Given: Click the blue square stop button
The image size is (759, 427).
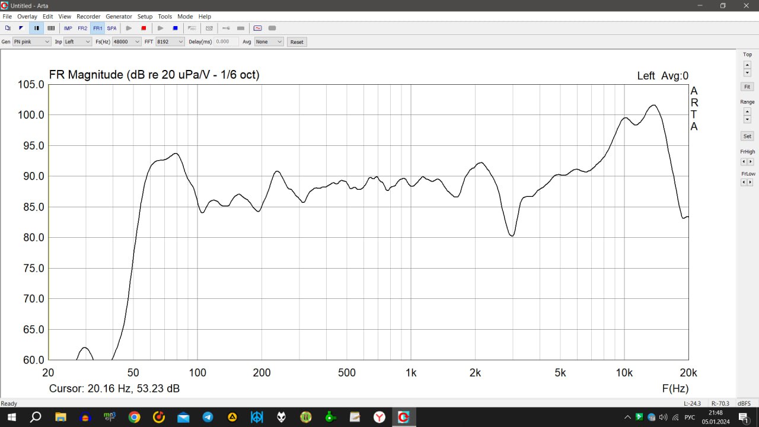Looking at the screenshot, I should click(x=175, y=28).
